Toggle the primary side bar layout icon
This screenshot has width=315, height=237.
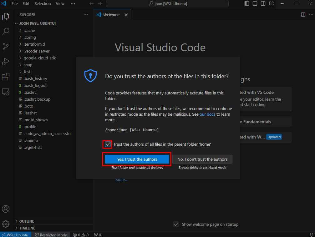tap(247, 4)
